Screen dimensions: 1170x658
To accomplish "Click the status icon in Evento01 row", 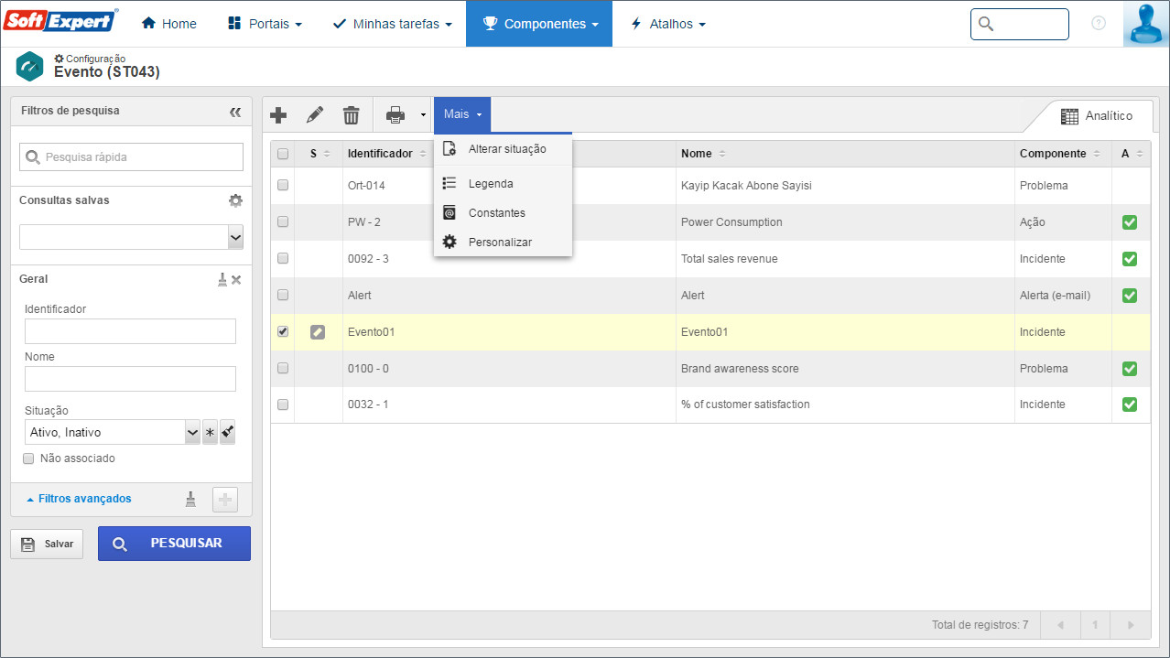I will 318,332.
